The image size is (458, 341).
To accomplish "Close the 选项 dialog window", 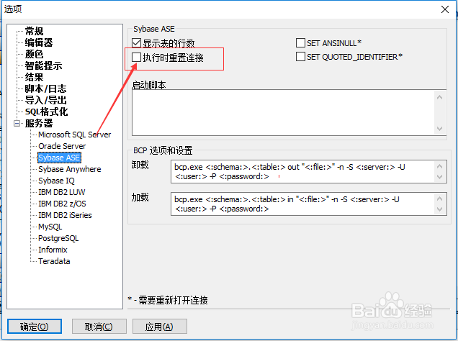I will [445, 9].
